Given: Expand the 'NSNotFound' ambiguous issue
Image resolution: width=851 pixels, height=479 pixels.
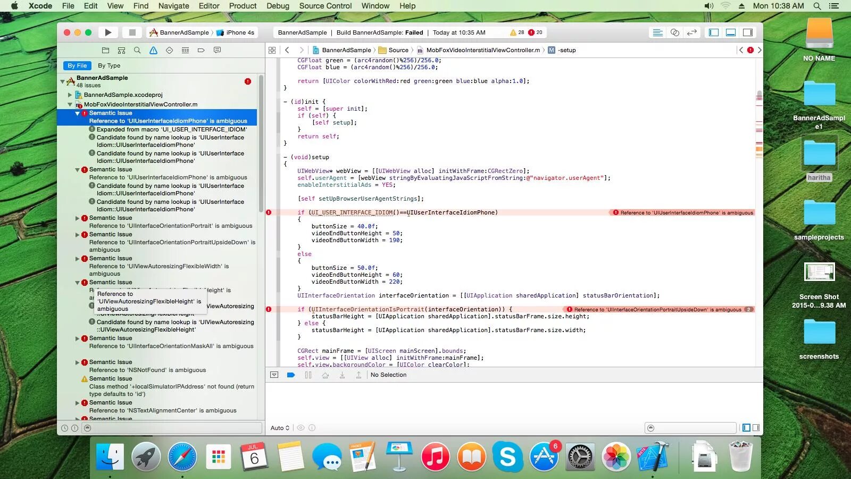Looking at the screenshot, I should click(x=77, y=362).
